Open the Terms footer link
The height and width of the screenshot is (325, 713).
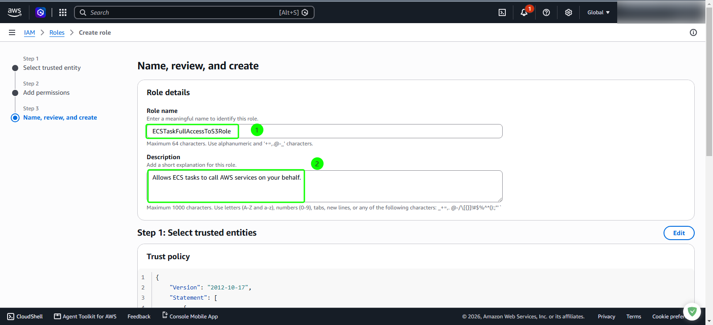pyautogui.click(x=634, y=317)
